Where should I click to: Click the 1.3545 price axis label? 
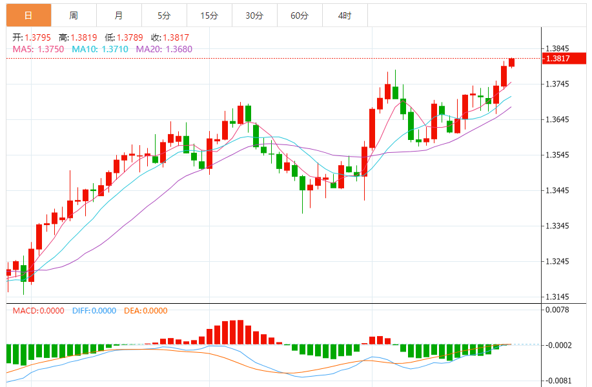pyautogui.click(x=557, y=155)
